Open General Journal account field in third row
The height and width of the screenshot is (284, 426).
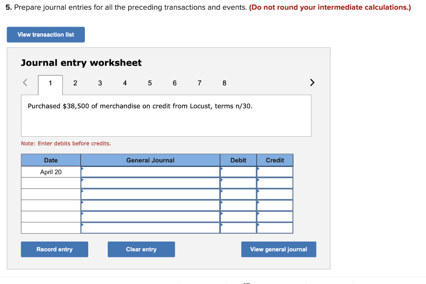(x=150, y=194)
